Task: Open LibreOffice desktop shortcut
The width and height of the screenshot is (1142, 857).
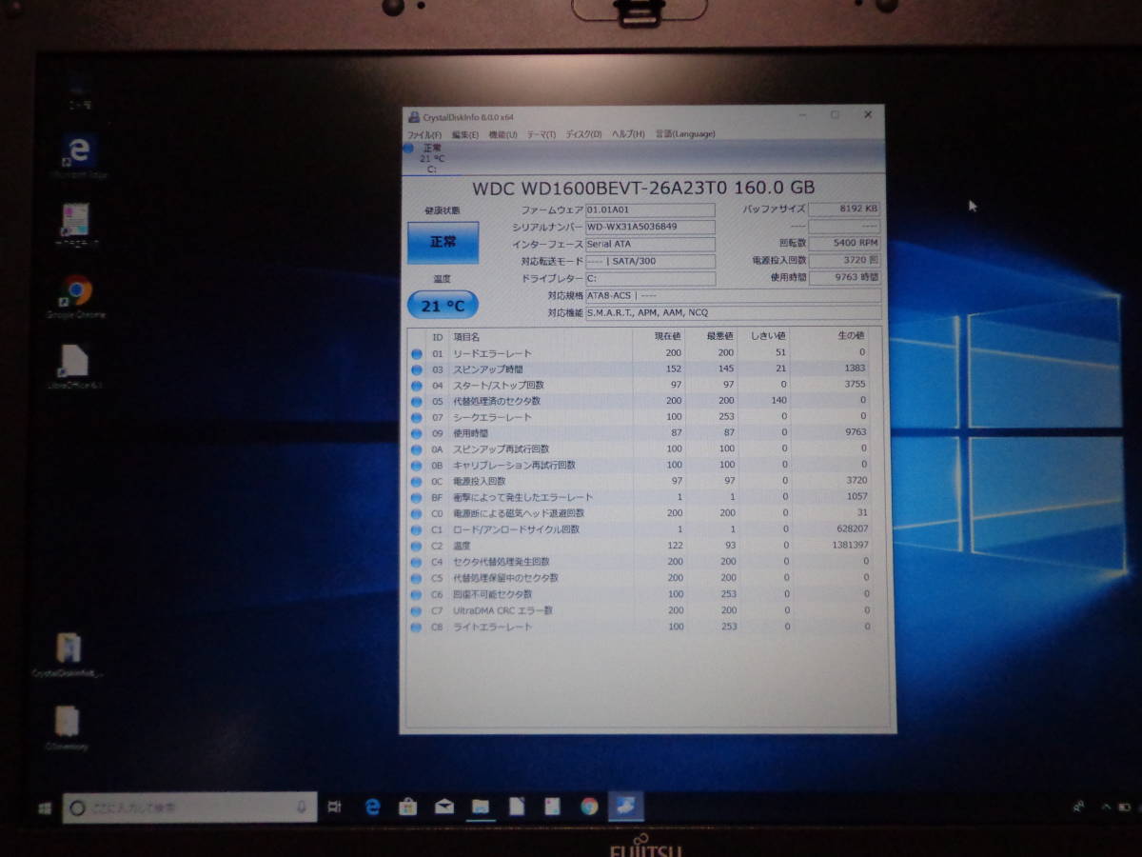Action: click(75, 366)
